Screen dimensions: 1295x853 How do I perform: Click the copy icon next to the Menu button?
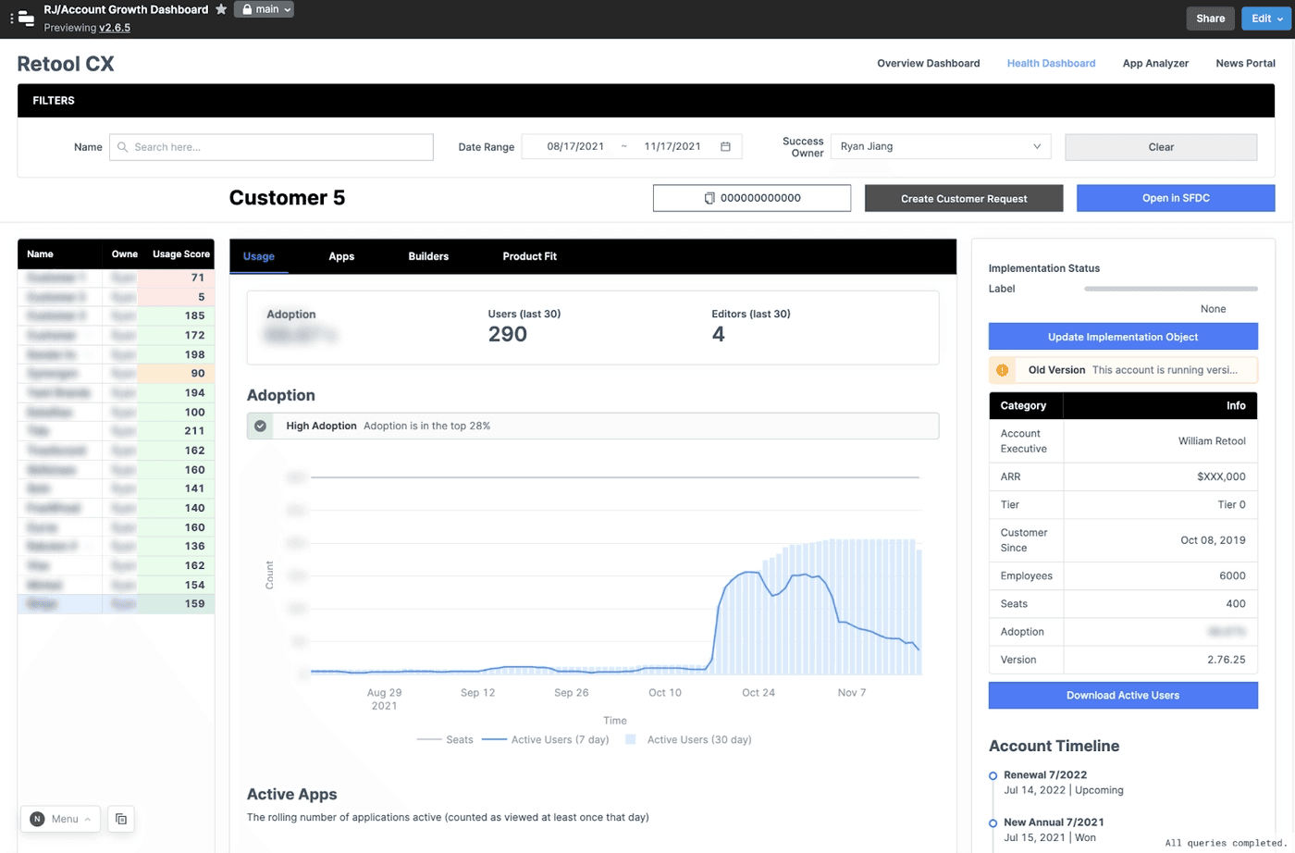coord(120,819)
